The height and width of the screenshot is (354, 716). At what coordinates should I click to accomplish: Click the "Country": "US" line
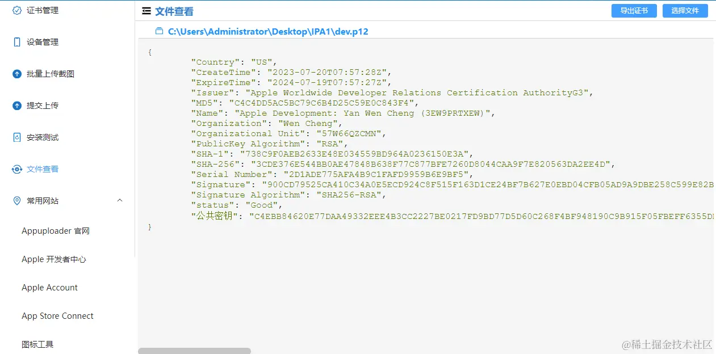pyautogui.click(x=234, y=62)
